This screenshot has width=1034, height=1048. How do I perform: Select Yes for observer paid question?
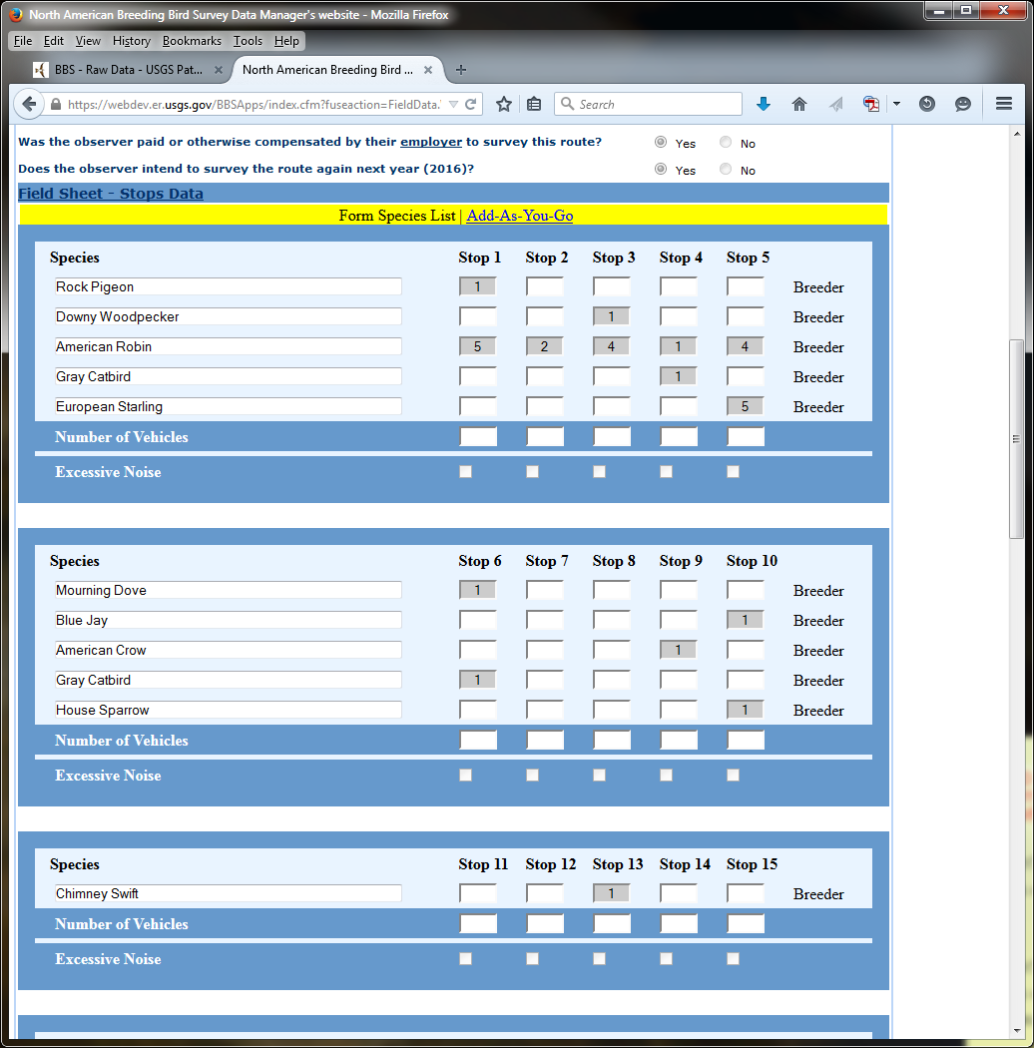coord(661,142)
